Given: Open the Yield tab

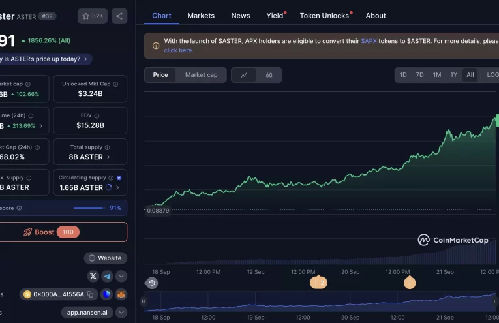Looking at the screenshot, I should 275,16.
